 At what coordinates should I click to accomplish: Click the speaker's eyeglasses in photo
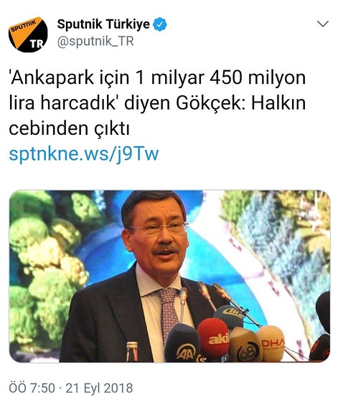[159, 227]
